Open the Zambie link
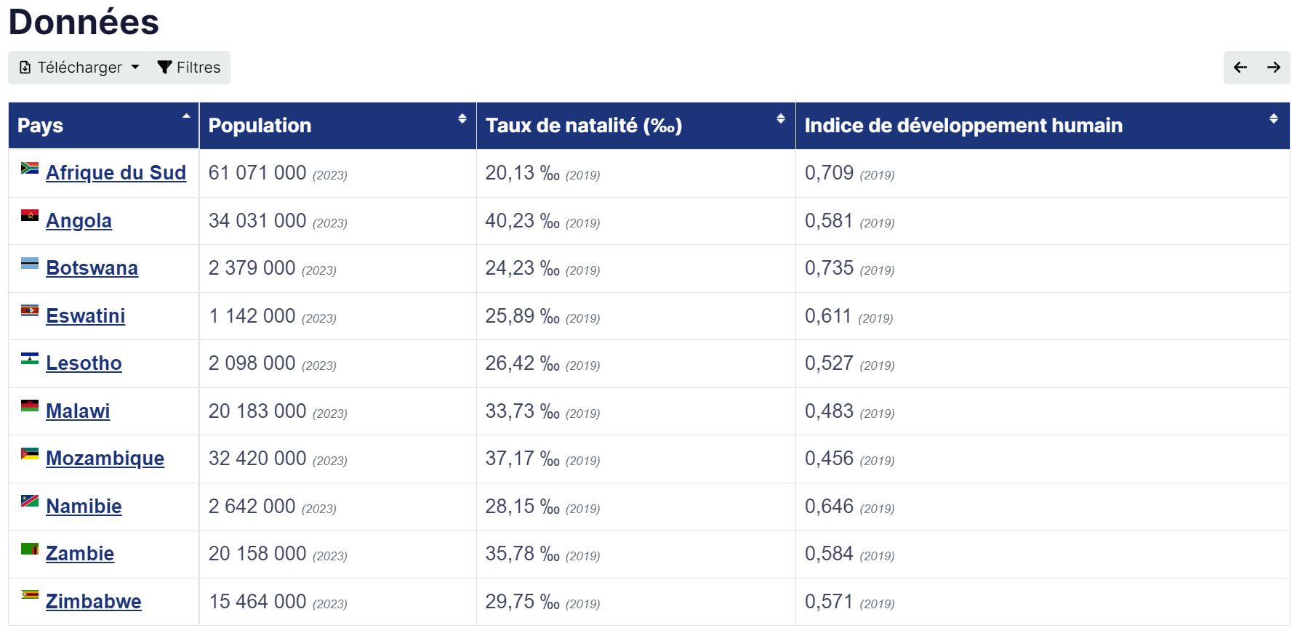Image resolution: width=1300 pixels, height=633 pixels. (x=80, y=554)
